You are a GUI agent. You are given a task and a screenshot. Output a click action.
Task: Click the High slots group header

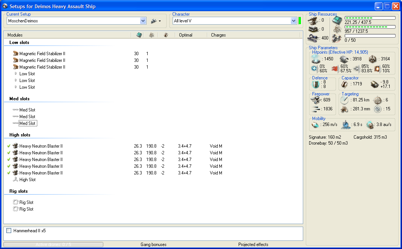coord(20,135)
